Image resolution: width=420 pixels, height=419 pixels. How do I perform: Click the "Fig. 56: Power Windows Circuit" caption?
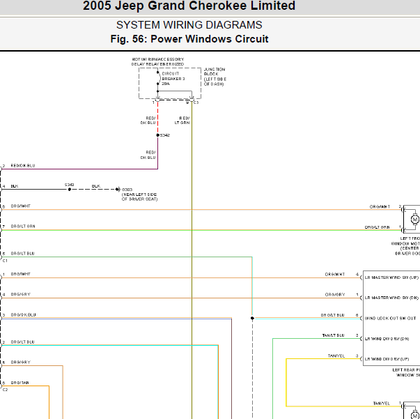(x=189, y=39)
